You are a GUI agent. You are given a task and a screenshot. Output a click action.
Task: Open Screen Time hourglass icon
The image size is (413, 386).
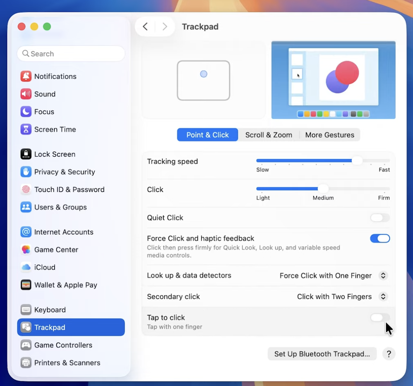coord(26,129)
